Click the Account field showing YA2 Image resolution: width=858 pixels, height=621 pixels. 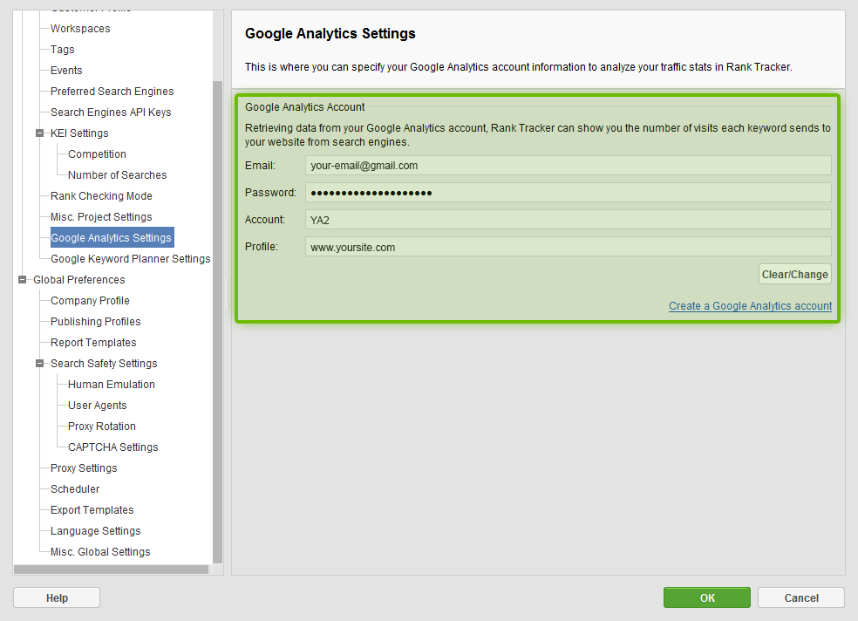[x=568, y=220]
